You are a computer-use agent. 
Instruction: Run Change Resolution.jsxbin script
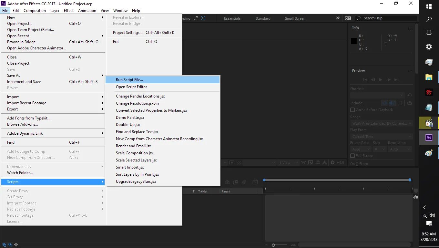click(x=162, y=103)
